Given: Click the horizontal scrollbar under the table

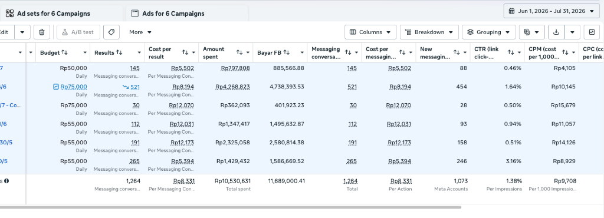Looking at the screenshot, I should [x=231, y=207].
